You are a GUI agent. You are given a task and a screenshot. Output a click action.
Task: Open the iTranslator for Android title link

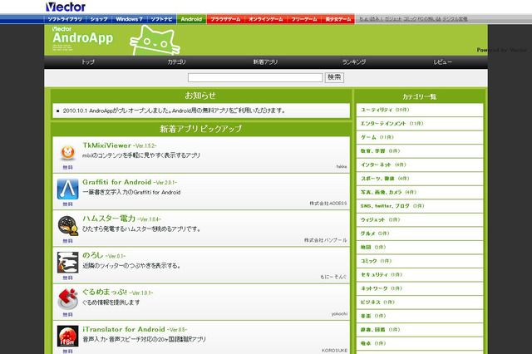[124, 329]
